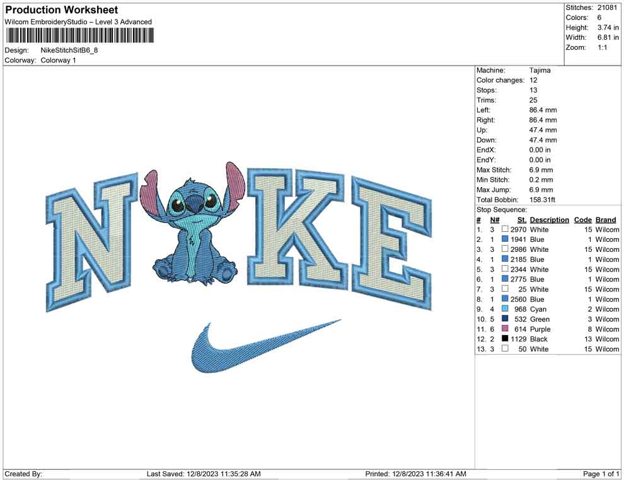The height and width of the screenshot is (480, 624).
Task: Choose the purple swatch for stop 11
Action: 505,328
